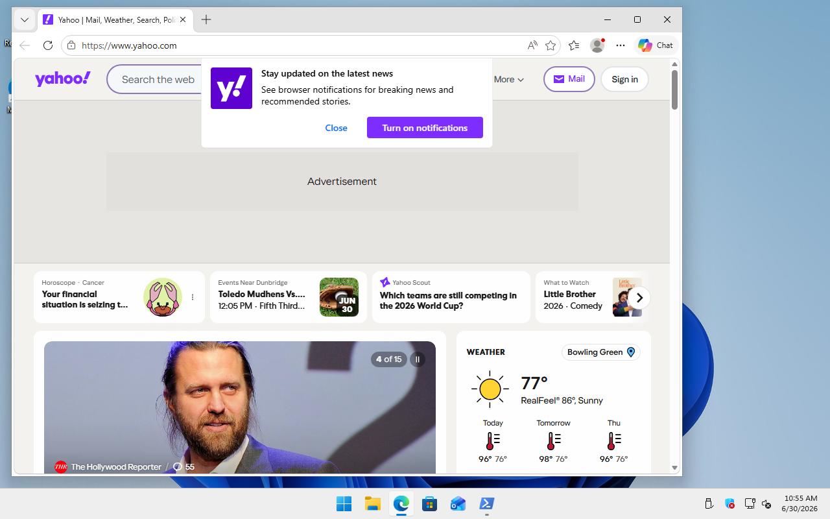View site information lock icon
The width and height of the screenshot is (830, 519).
[71, 45]
